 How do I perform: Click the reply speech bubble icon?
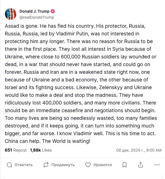click(x=9, y=165)
